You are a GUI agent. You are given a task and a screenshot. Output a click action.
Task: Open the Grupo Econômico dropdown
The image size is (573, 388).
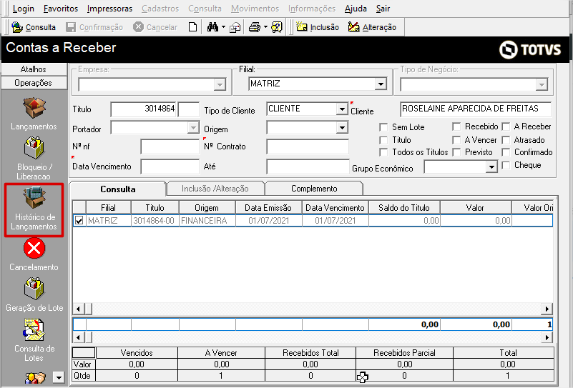(491, 167)
